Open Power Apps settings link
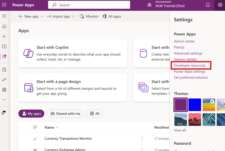 (190, 72)
